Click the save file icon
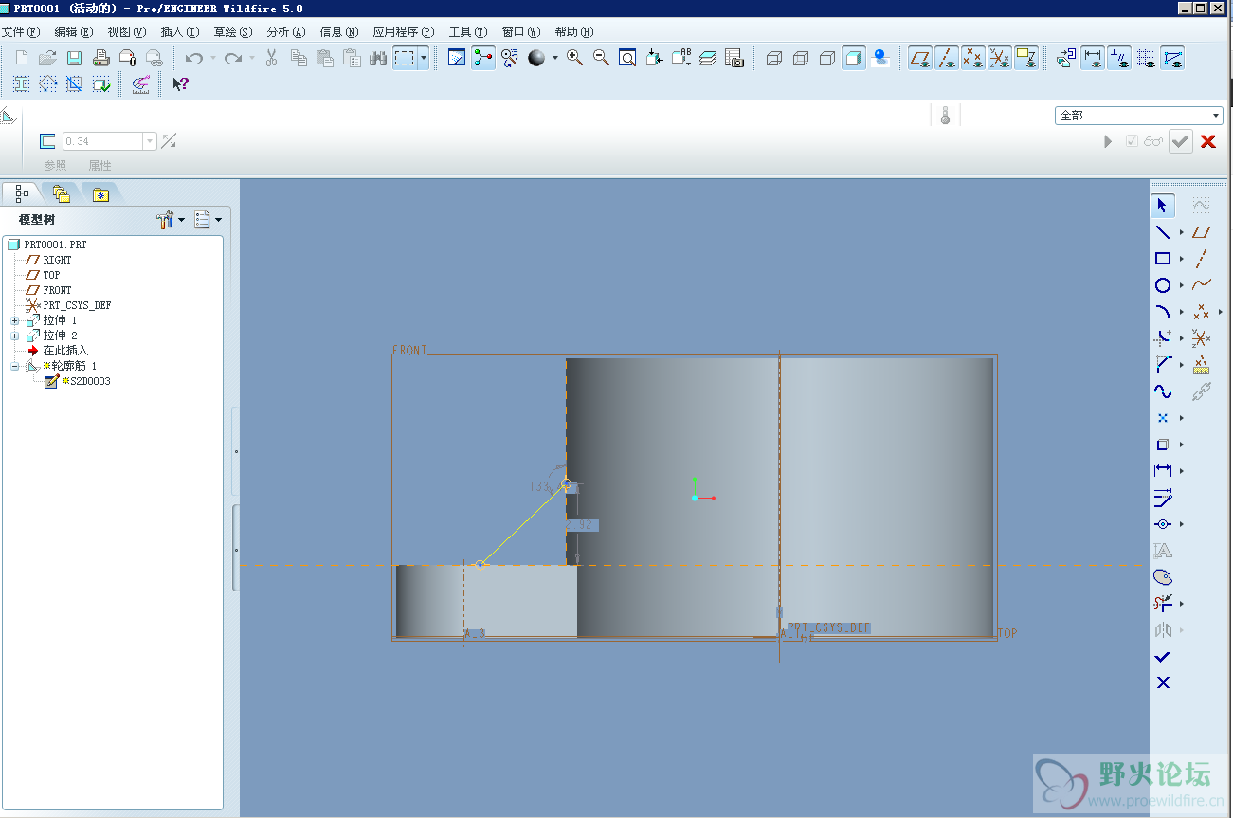The width and height of the screenshot is (1233, 818). (74, 59)
